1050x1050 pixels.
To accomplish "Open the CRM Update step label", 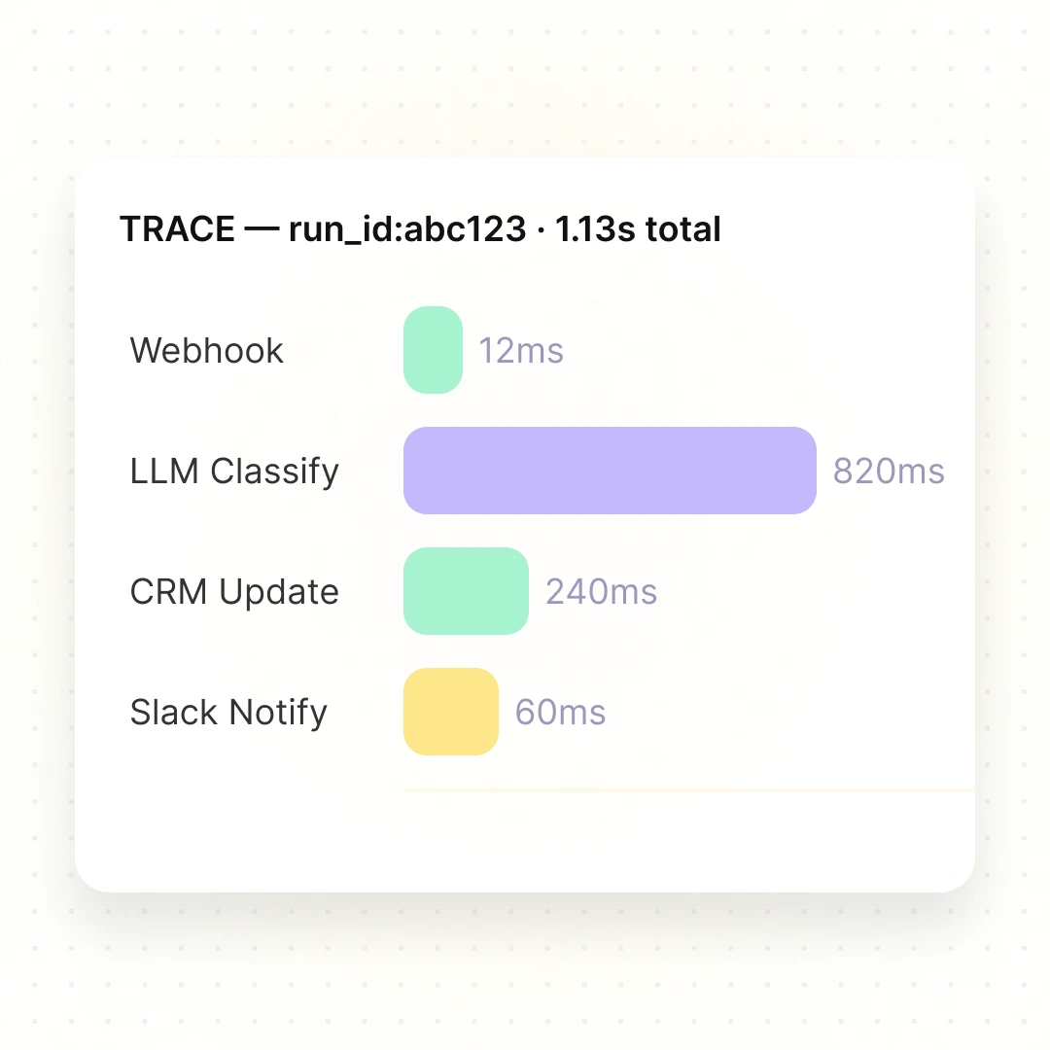I will point(234,592).
